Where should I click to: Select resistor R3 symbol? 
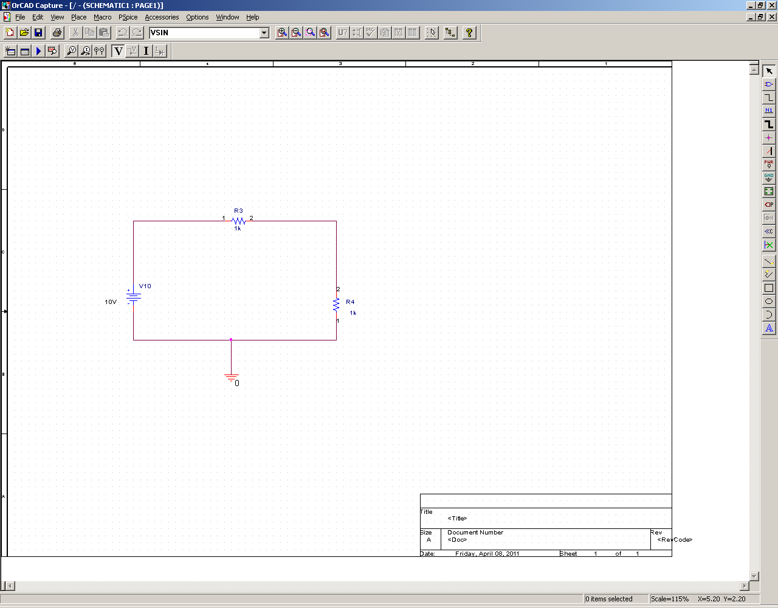pos(238,221)
